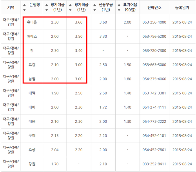Screen dimensions: 196x172
Task: Select bank name 드림
Action: click(x=32, y=65)
